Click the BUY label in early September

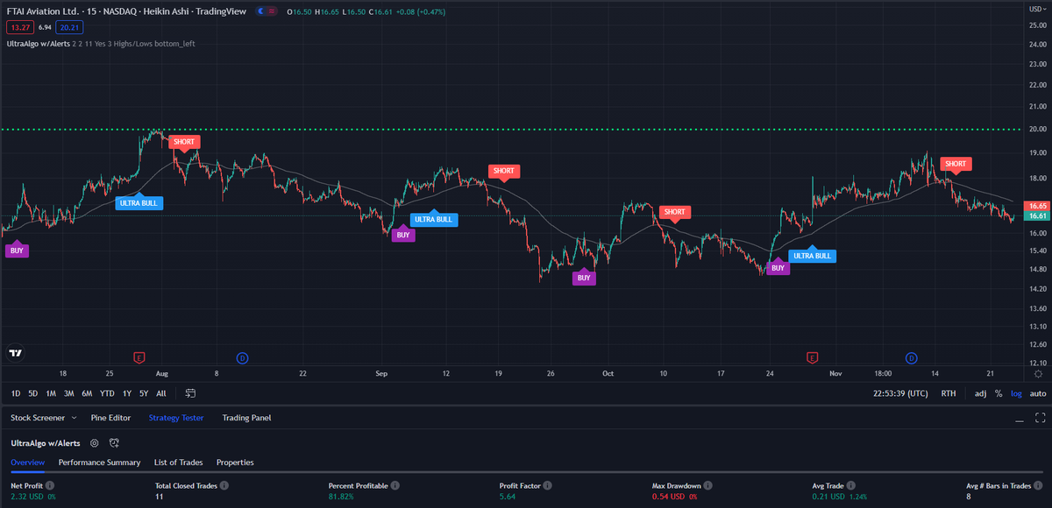point(402,234)
